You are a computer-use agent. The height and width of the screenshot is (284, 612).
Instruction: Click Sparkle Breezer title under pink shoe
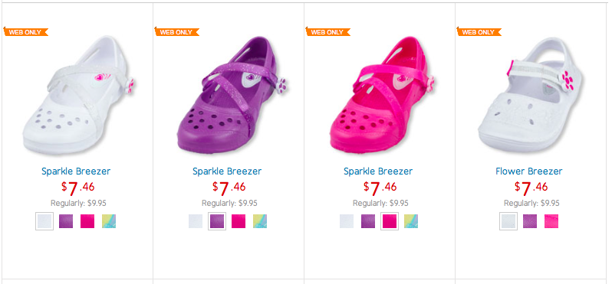pos(378,171)
